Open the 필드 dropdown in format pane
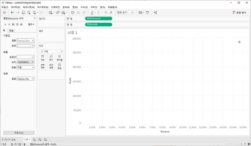 31,24
